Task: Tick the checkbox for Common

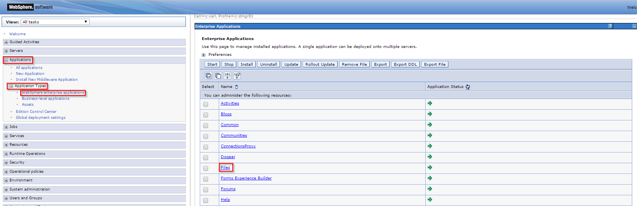Action: [x=206, y=126]
